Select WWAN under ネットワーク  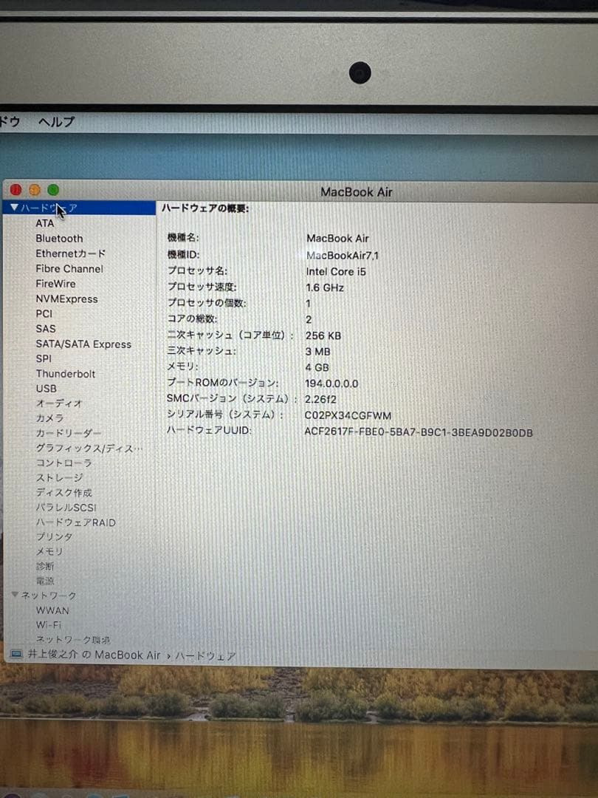click(x=52, y=610)
